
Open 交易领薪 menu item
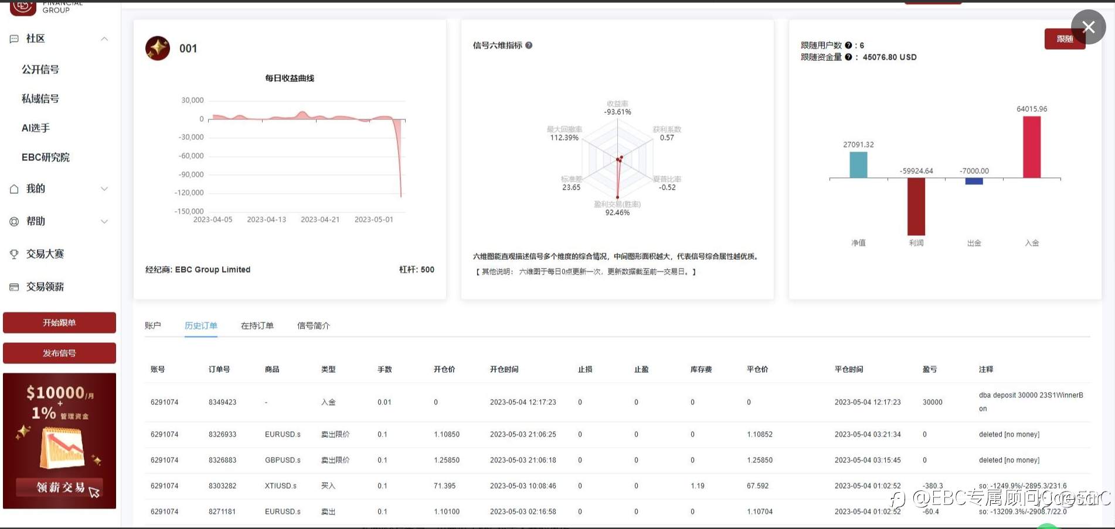coord(45,287)
